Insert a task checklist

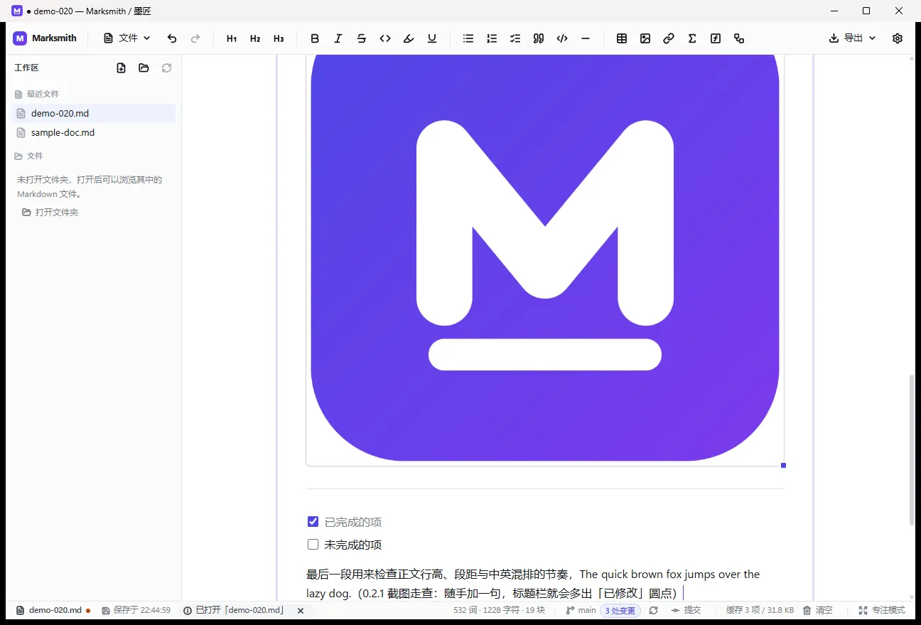pyautogui.click(x=515, y=38)
